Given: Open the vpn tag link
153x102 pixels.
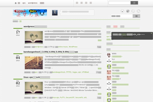Looking at the screenshot, I should [x=79, y=72].
